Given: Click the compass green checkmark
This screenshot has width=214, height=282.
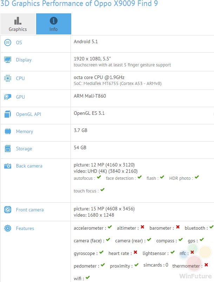Looking at the screenshot, I should [181, 240].
